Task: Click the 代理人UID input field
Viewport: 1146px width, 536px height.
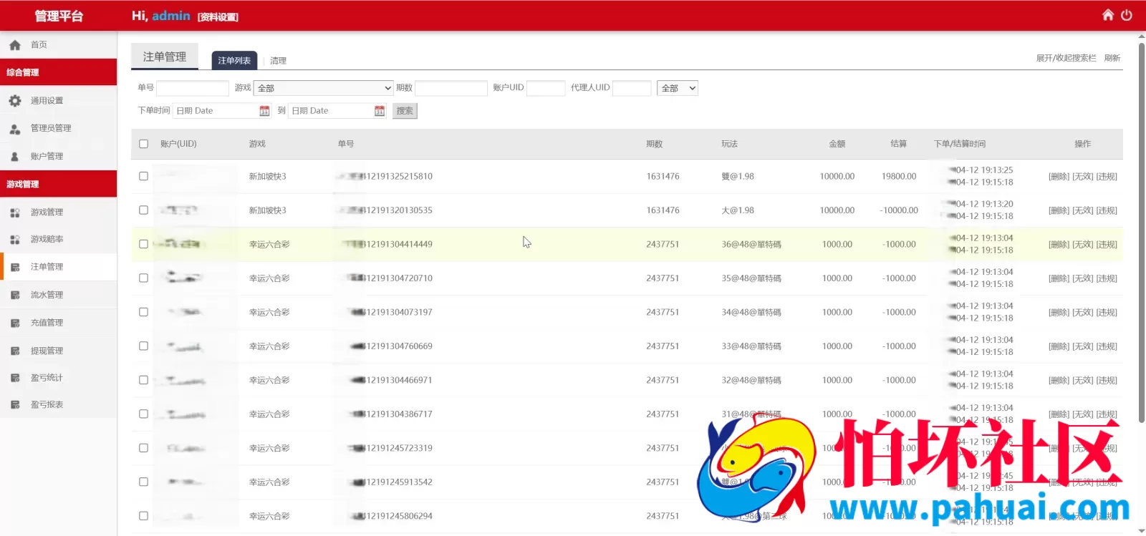Action: tap(632, 88)
